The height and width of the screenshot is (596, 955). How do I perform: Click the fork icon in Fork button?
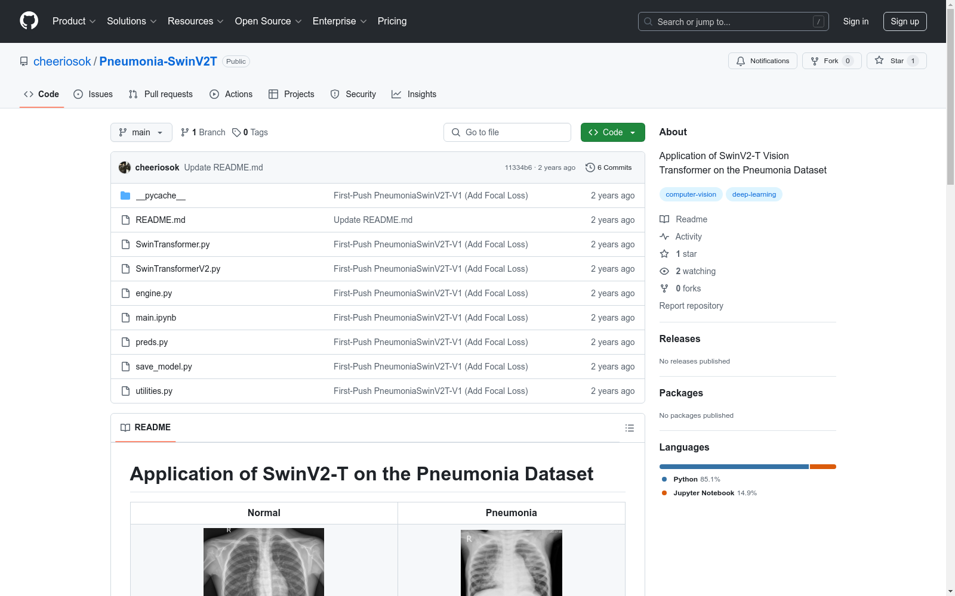tap(815, 61)
